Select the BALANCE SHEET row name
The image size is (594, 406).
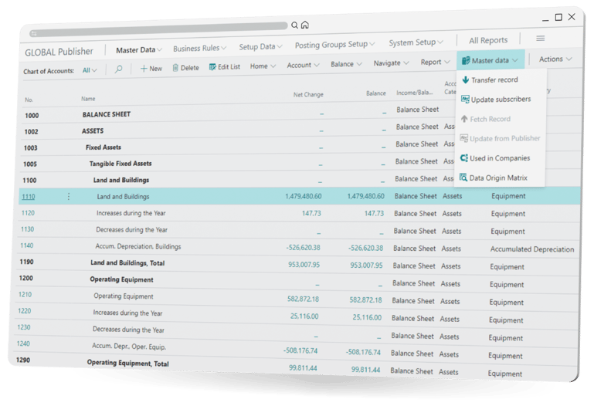[107, 114]
